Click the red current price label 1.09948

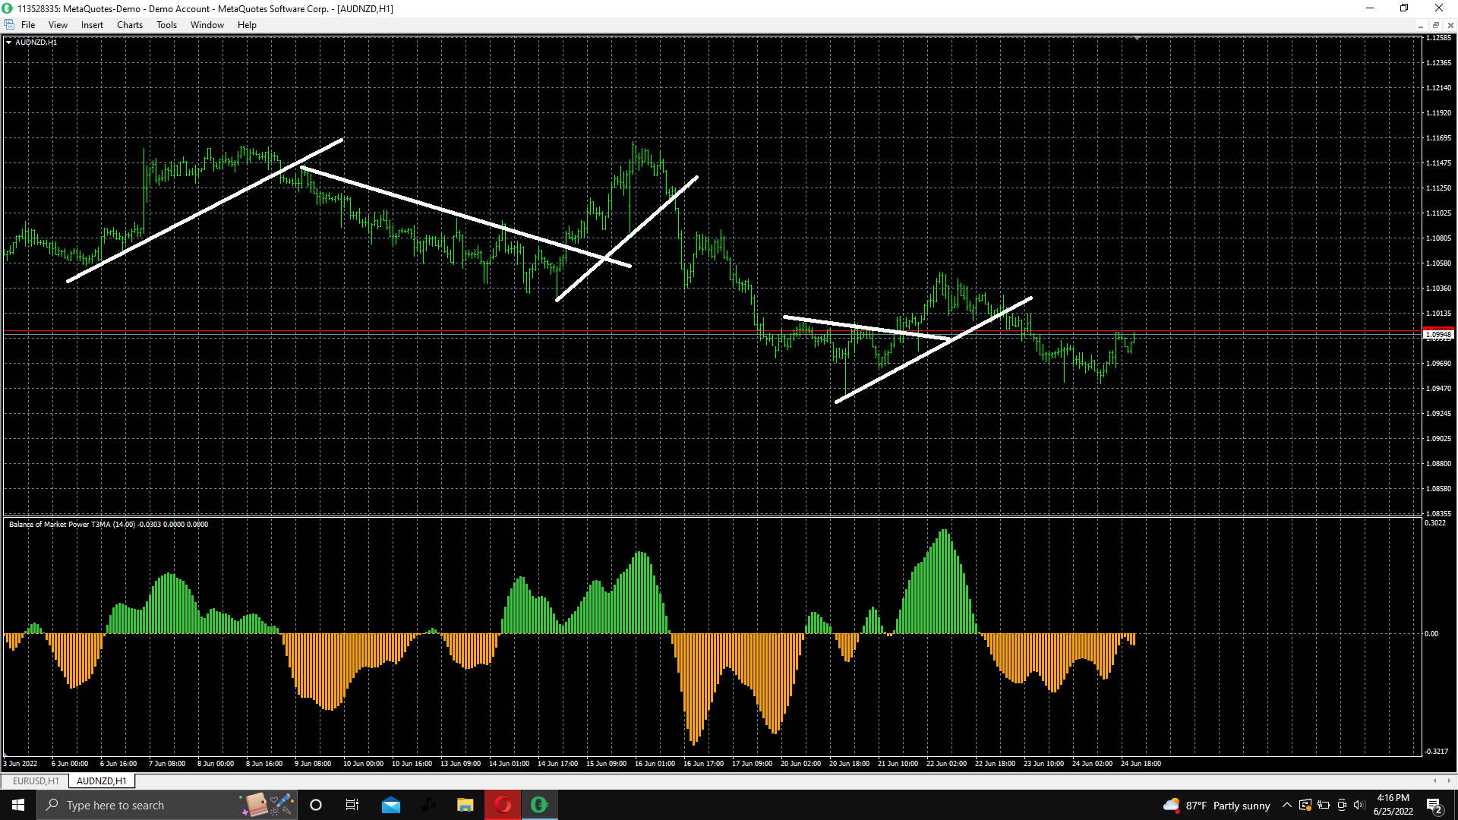point(1437,334)
